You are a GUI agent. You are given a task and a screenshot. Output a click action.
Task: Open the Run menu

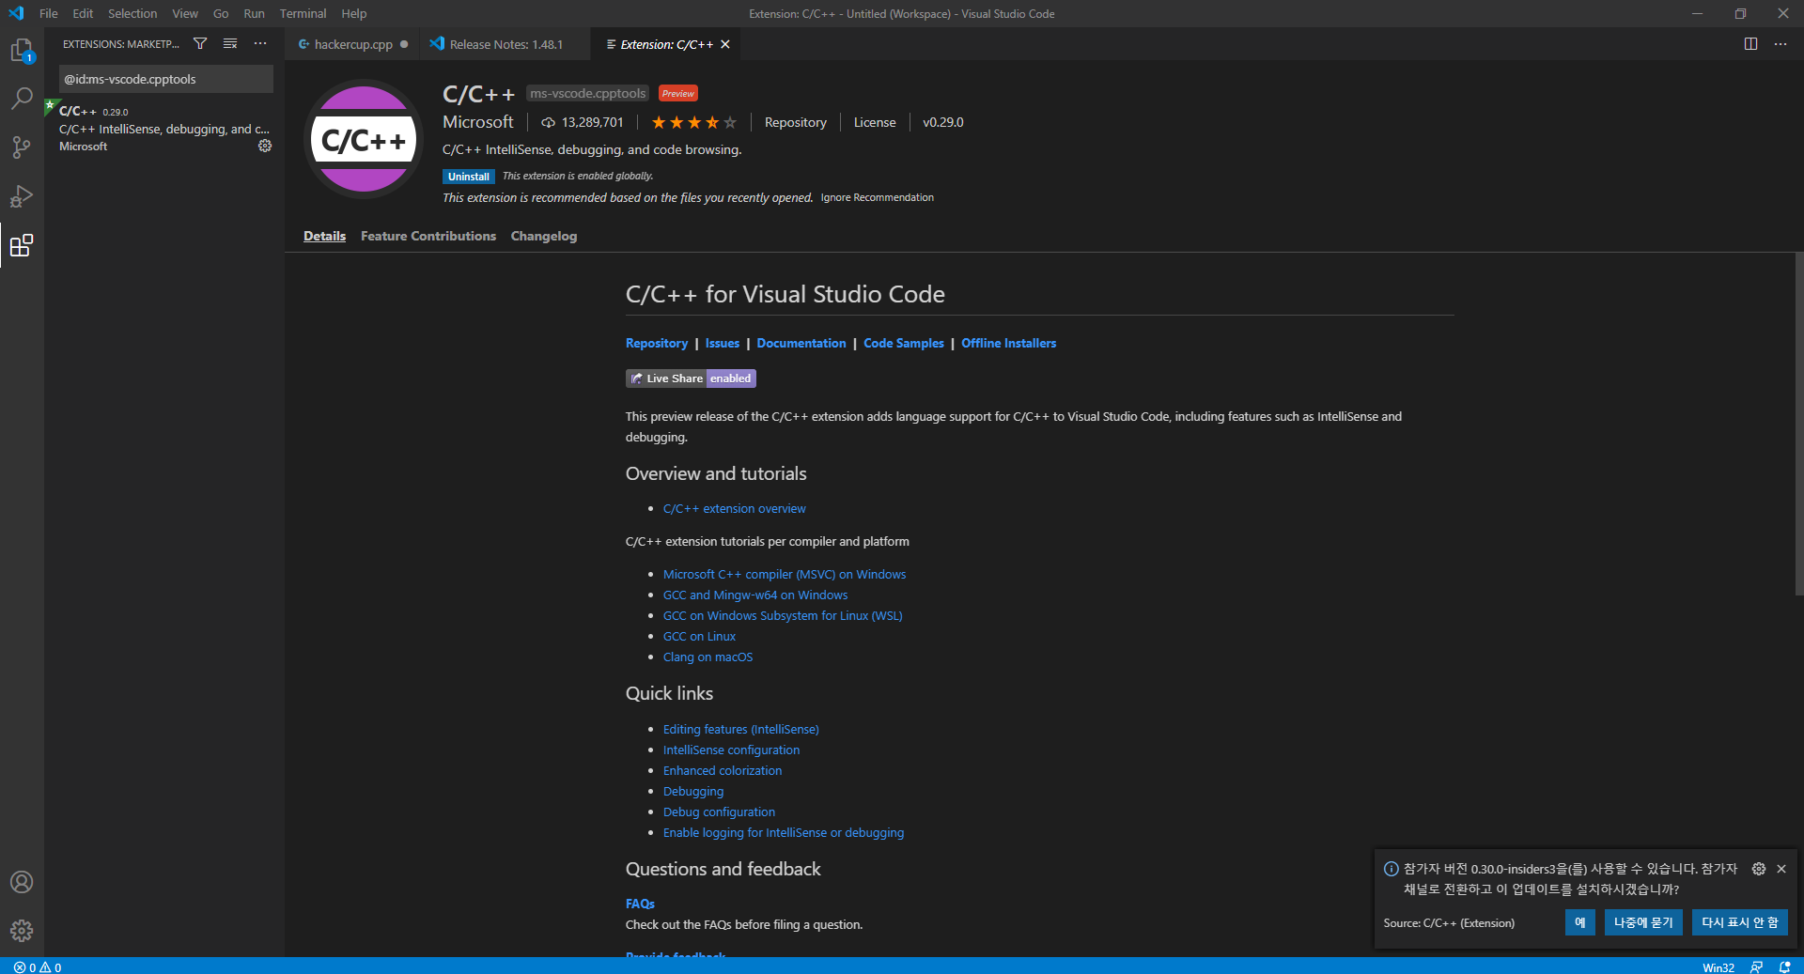254,13
